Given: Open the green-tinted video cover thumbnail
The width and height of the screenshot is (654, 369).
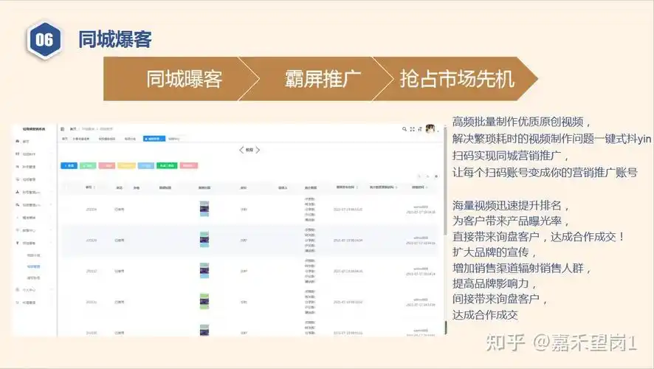Looking at the screenshot, I should [204, 301].
